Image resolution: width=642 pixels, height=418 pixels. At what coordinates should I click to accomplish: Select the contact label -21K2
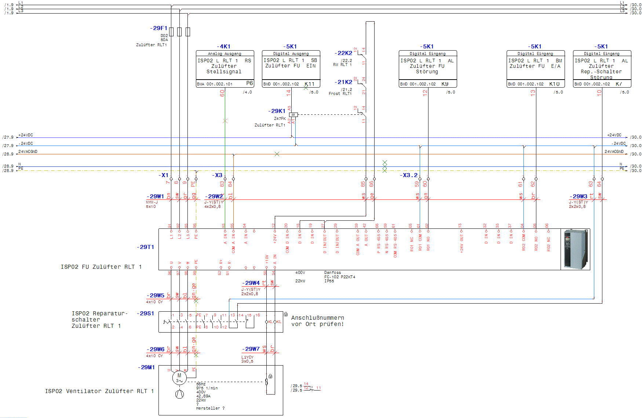tap(343, 82)
